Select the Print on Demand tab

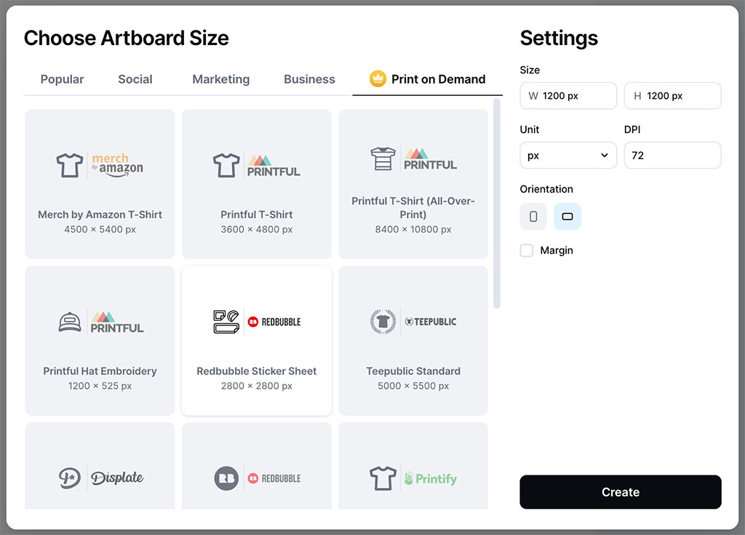tap(428, 79)
